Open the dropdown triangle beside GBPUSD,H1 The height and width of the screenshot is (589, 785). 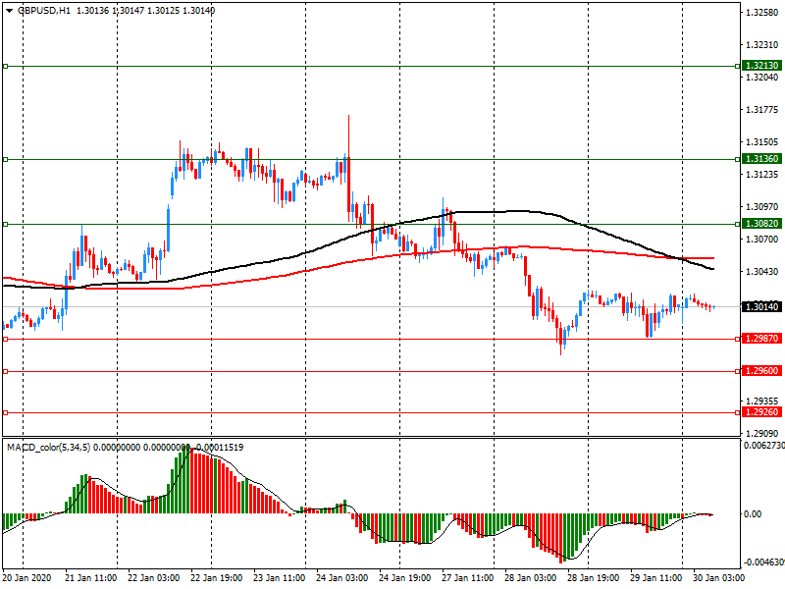(x=9, y=10)
